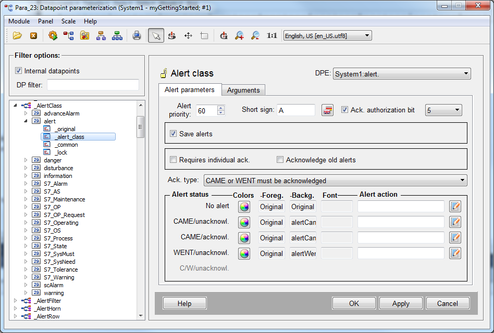Open the Ack. type dropdown
This screenshot has width=494, height=333.
tap(335, 181)
